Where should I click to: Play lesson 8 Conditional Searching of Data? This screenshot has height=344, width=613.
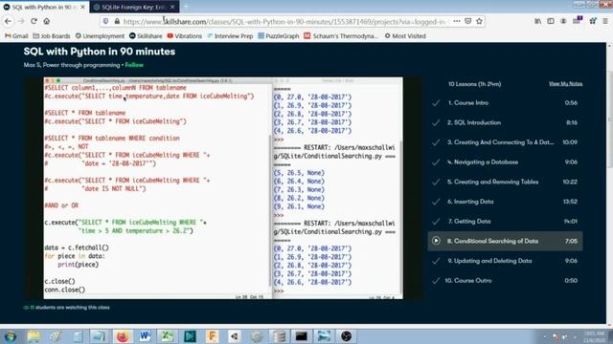coord(505,241)
